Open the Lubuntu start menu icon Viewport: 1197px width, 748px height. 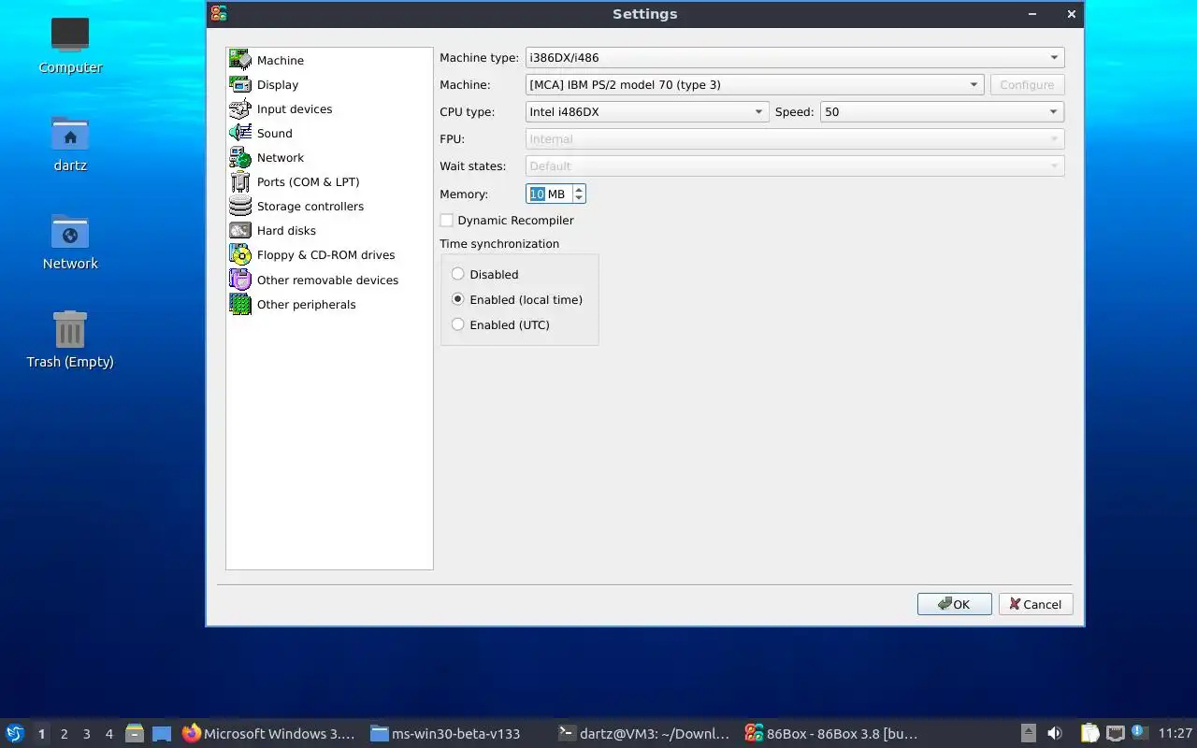tap(15, 733)
